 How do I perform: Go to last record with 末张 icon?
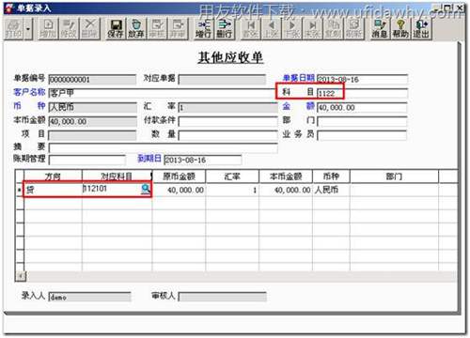click(312, 28)
